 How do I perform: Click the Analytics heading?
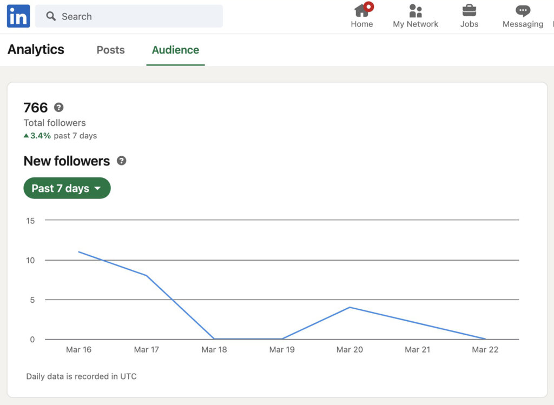(35, 50)
